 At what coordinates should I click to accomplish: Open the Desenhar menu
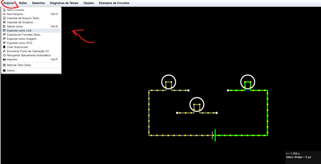point(38,3)
